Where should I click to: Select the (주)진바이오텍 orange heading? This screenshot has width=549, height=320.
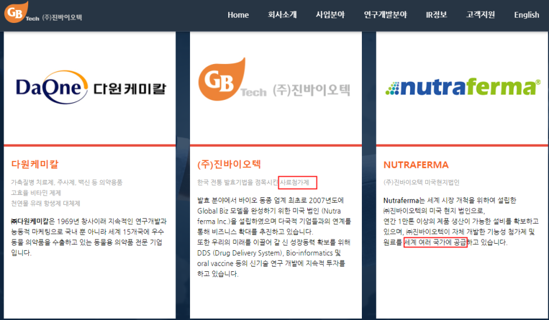(229, 164)
